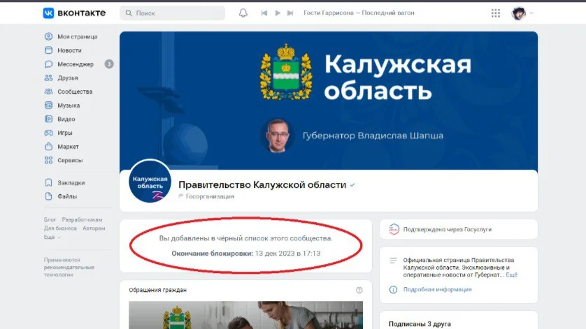586x329 pixels.
Task: Open the Разработчикам footer link
Action: pos(83,219)
